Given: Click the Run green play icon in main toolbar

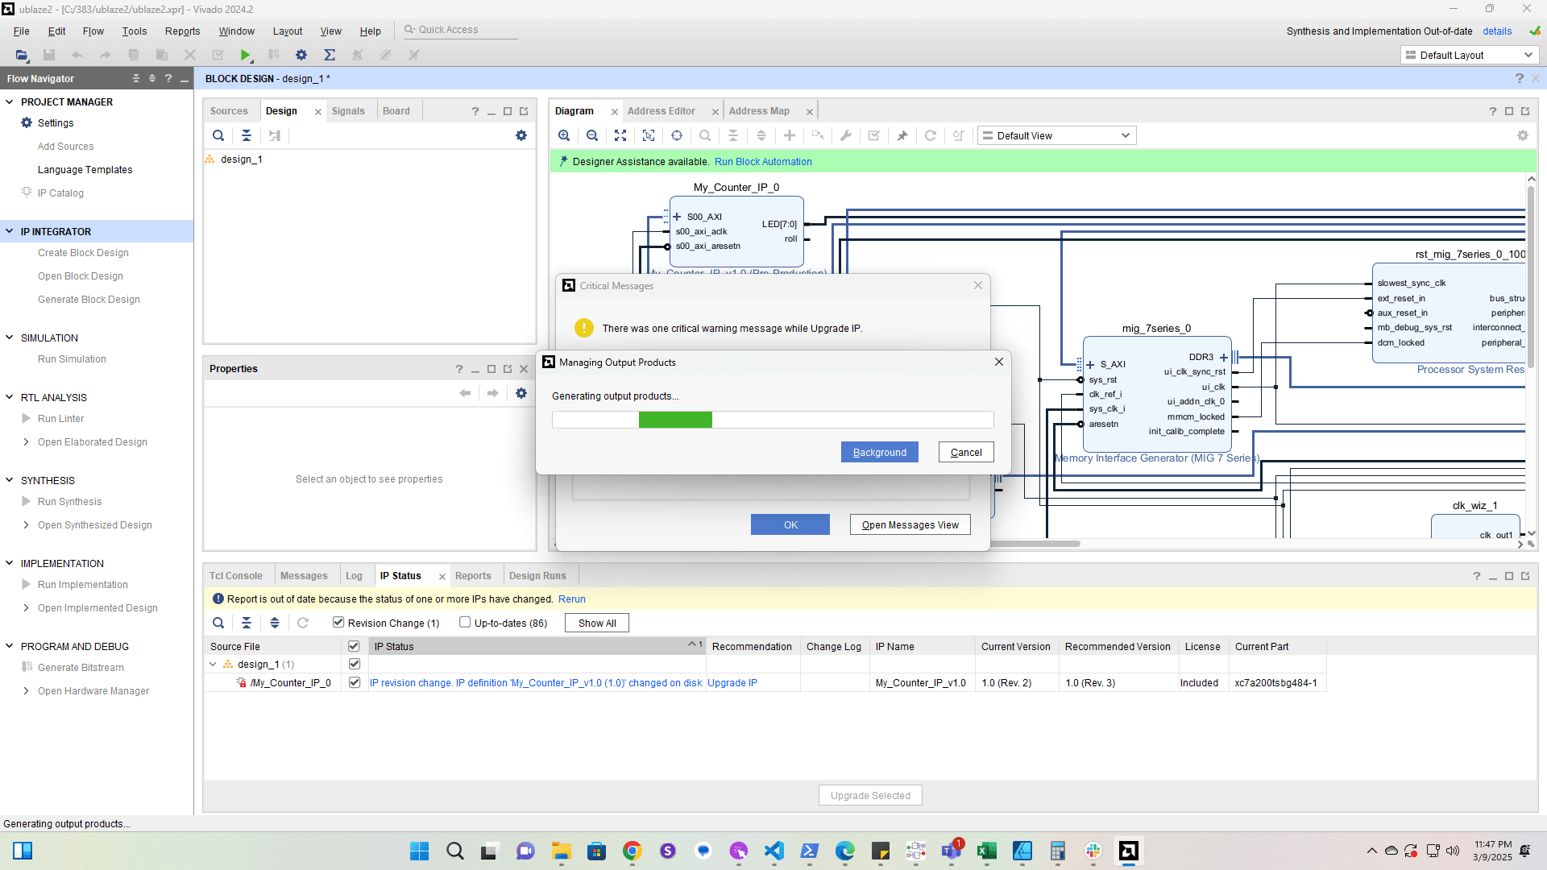Looking at the screenshot, I should pyautogui.click(x=245, y=55).
